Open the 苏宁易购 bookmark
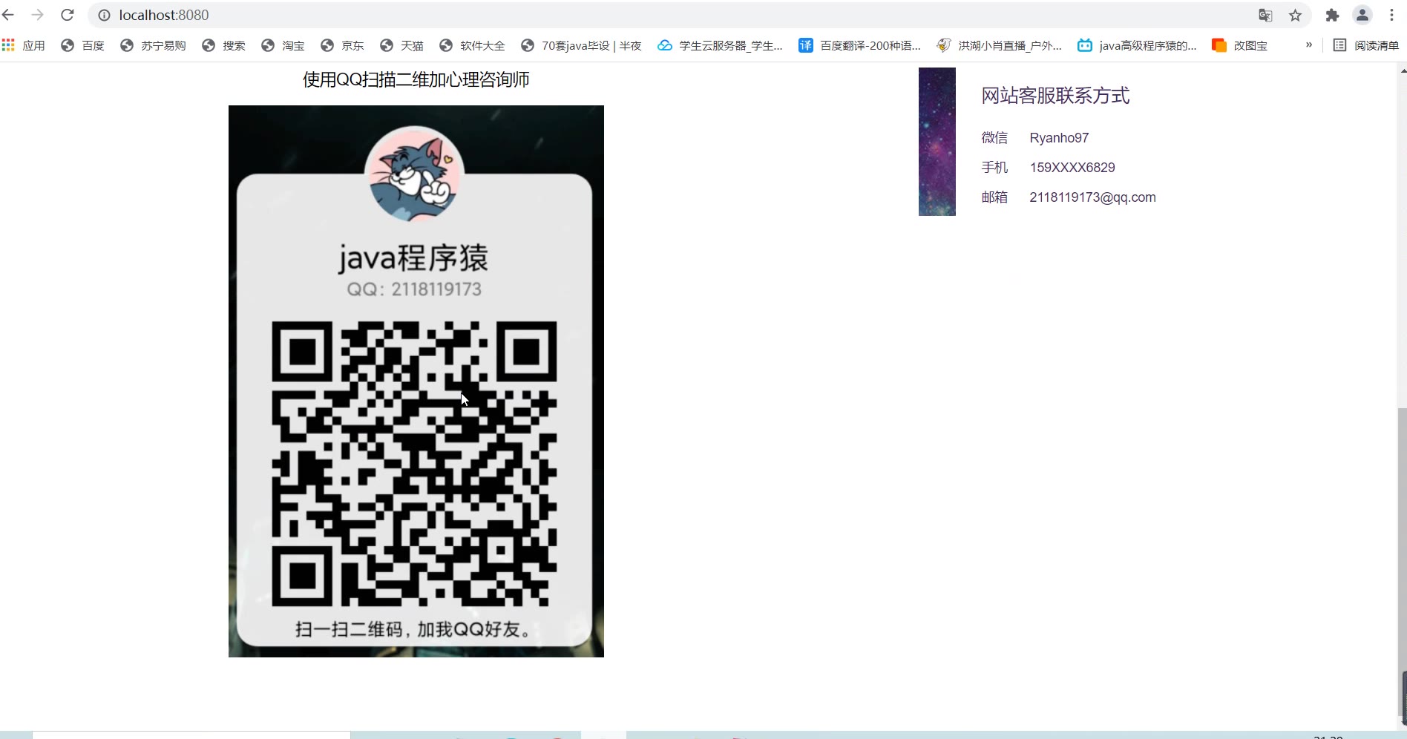Viewport: 1407px width, 739px height. pos(153,45)
